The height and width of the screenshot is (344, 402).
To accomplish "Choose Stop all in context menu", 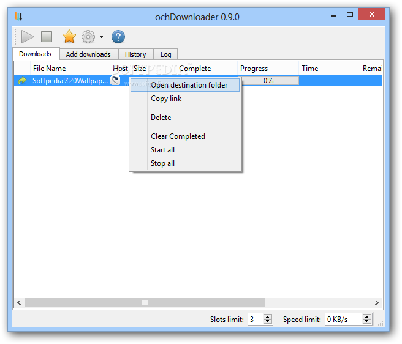I will pyautogui.click(x=185, y=163).
